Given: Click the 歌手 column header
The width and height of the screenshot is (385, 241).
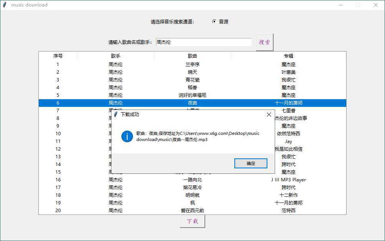Looking at the screenshot, I should point(115,56).
